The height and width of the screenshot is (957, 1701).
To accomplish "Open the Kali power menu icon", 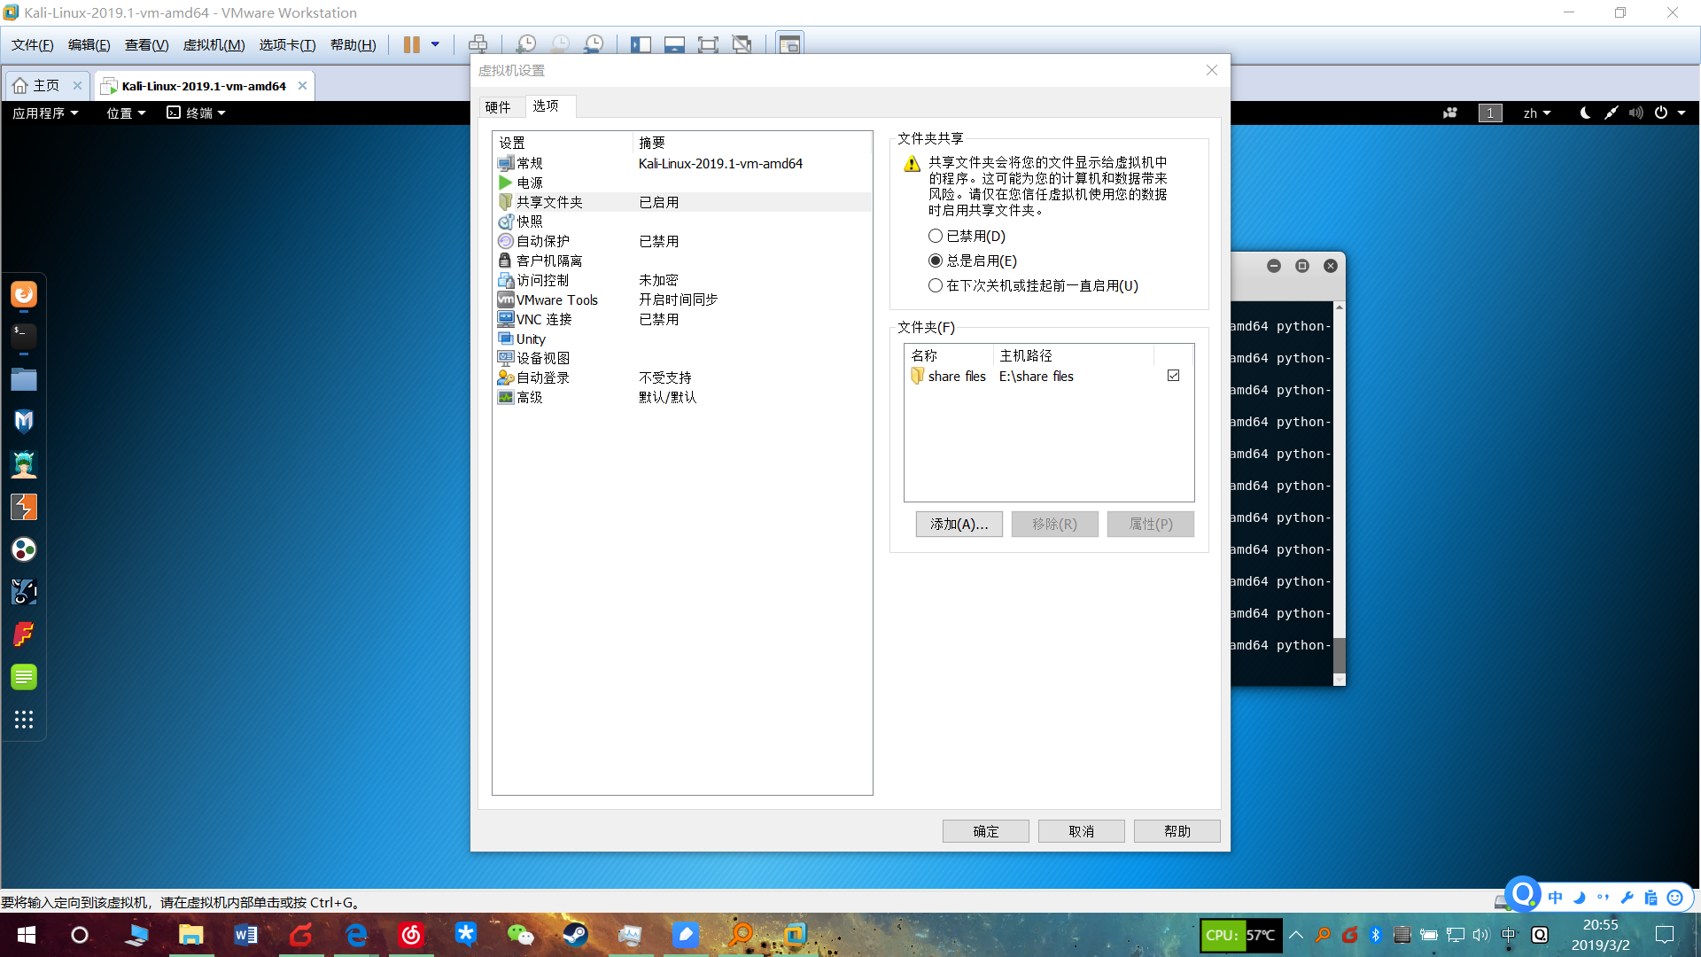I will tap(1661, 113).
